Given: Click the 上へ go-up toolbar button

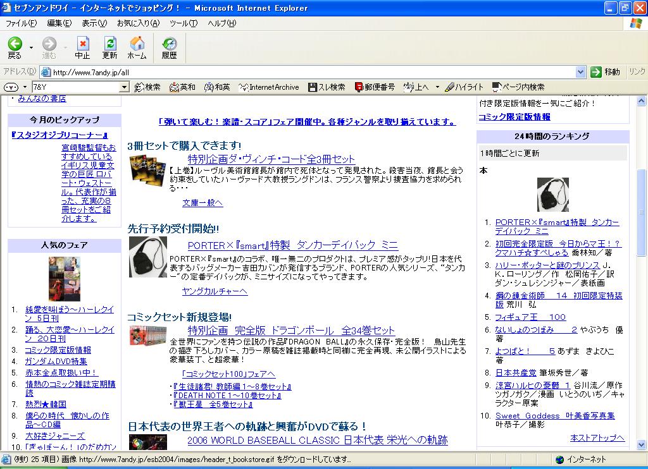Looking at the screenshot, I should coord(416,87).
